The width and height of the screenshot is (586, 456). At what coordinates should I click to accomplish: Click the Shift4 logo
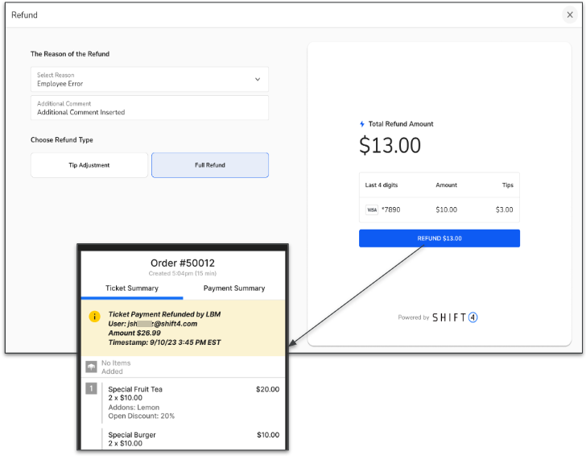point(456,317)
